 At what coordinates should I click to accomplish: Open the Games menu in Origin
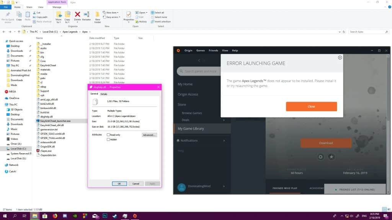pos(201,50)
